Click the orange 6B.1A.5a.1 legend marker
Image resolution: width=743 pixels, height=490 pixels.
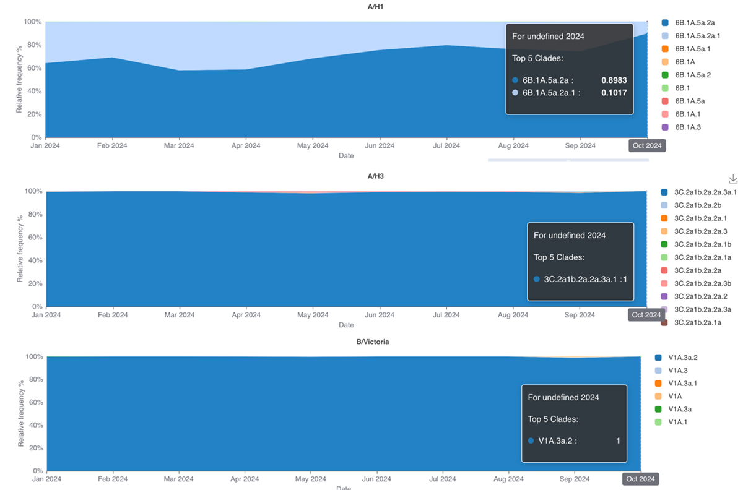[665, 49]
